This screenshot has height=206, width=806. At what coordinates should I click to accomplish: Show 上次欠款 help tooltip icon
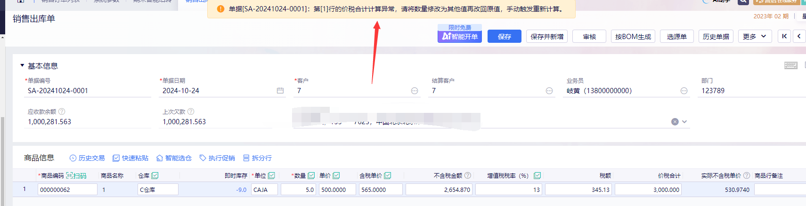[191, 111]
